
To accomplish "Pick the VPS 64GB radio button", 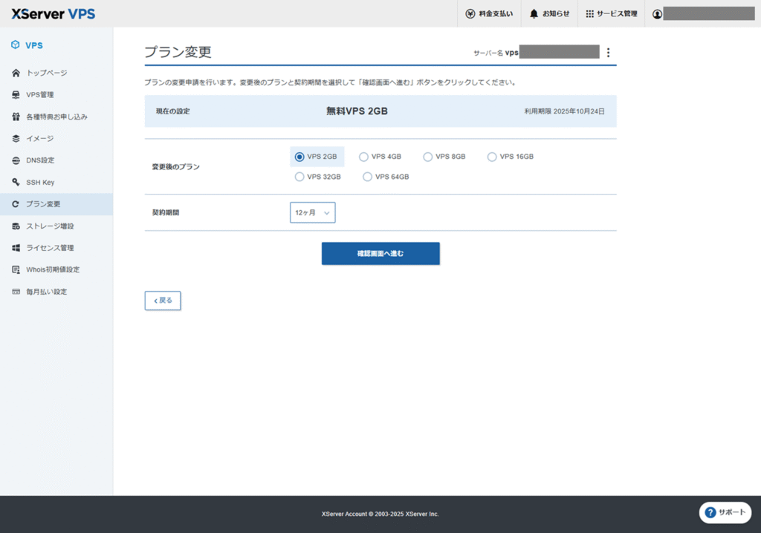I will pyautogui.click(x=367, y=177).
